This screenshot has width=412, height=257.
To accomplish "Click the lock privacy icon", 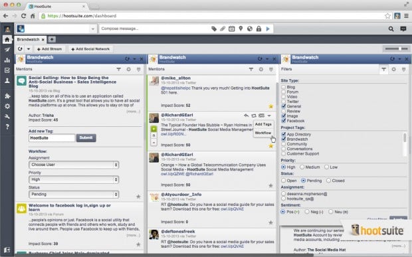I will (x=258, y=29).
